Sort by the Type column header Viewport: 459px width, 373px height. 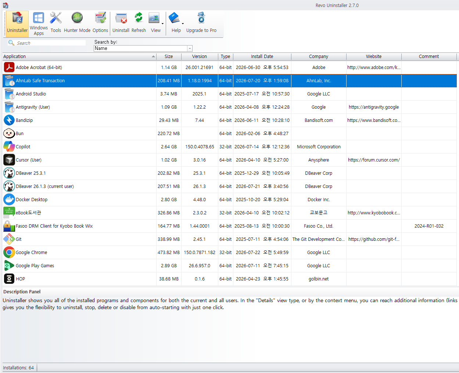[226, 57]
